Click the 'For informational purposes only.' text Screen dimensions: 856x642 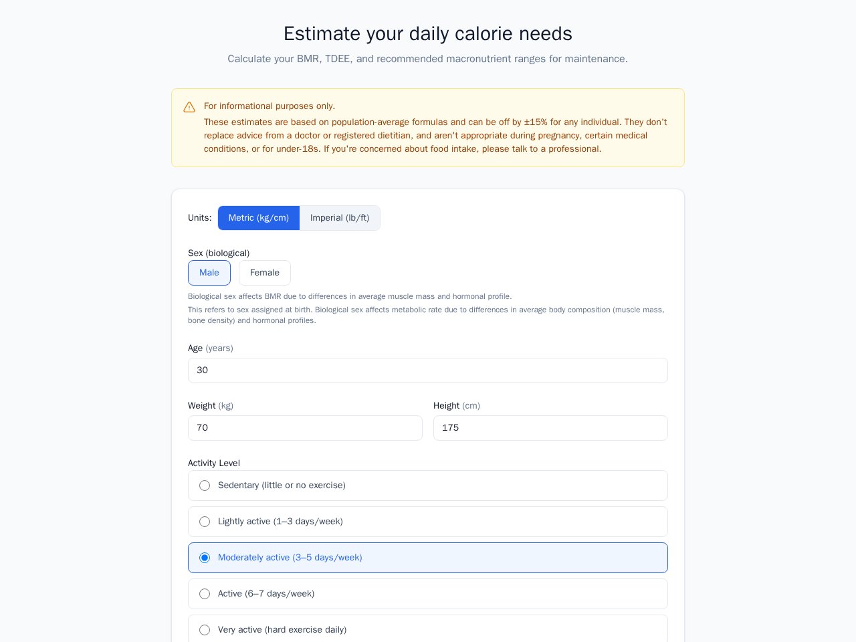[270, 106]
